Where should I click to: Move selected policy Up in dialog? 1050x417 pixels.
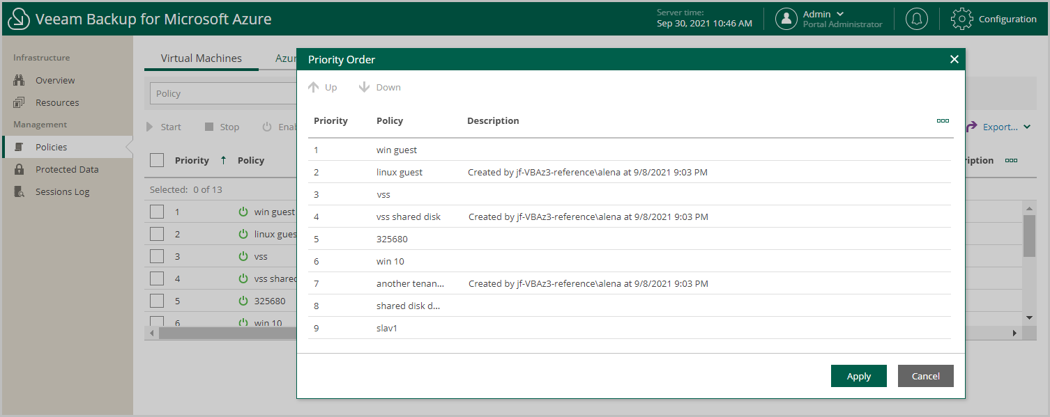[322, 87]
